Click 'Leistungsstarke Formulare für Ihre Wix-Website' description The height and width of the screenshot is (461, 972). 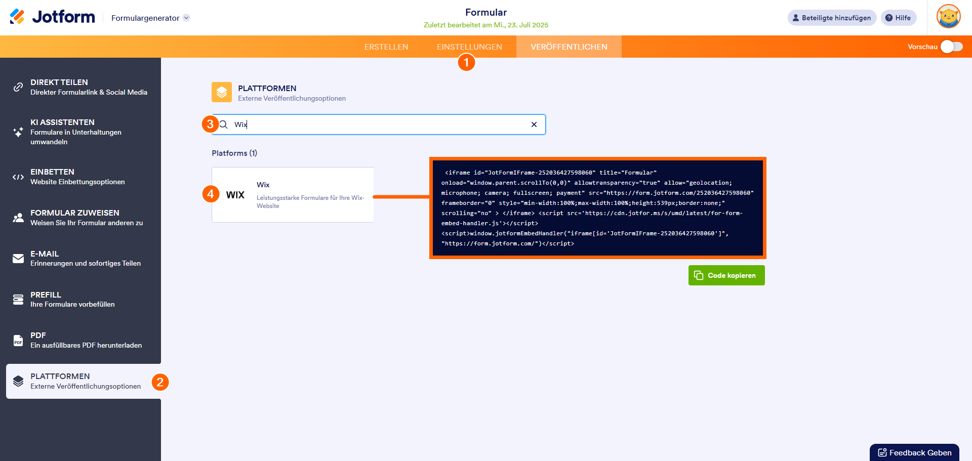pos(310,202)
